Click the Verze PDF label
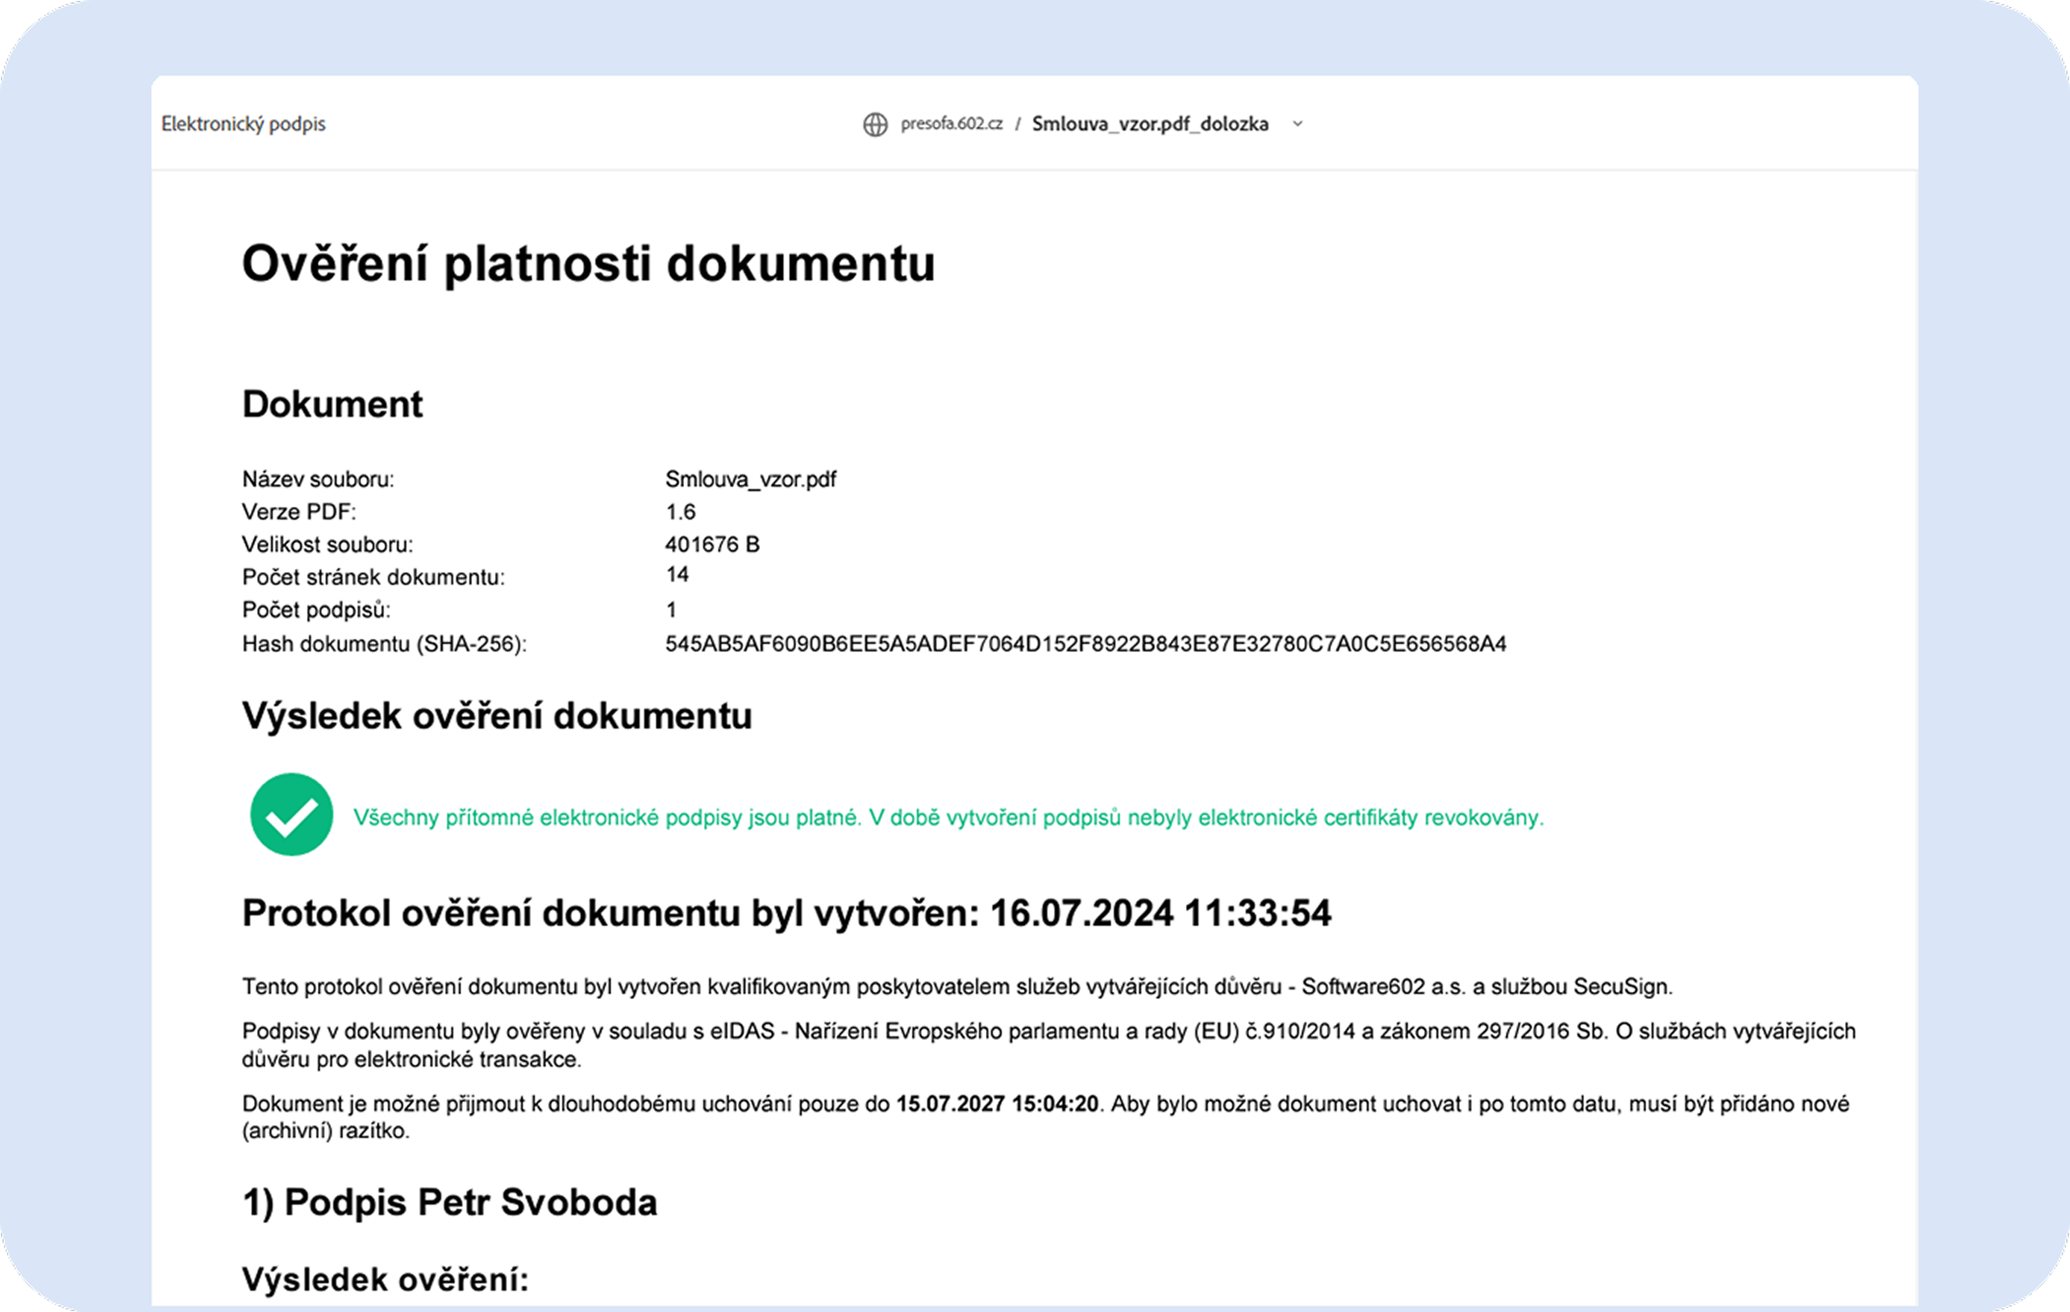 (x=299, y=512)
